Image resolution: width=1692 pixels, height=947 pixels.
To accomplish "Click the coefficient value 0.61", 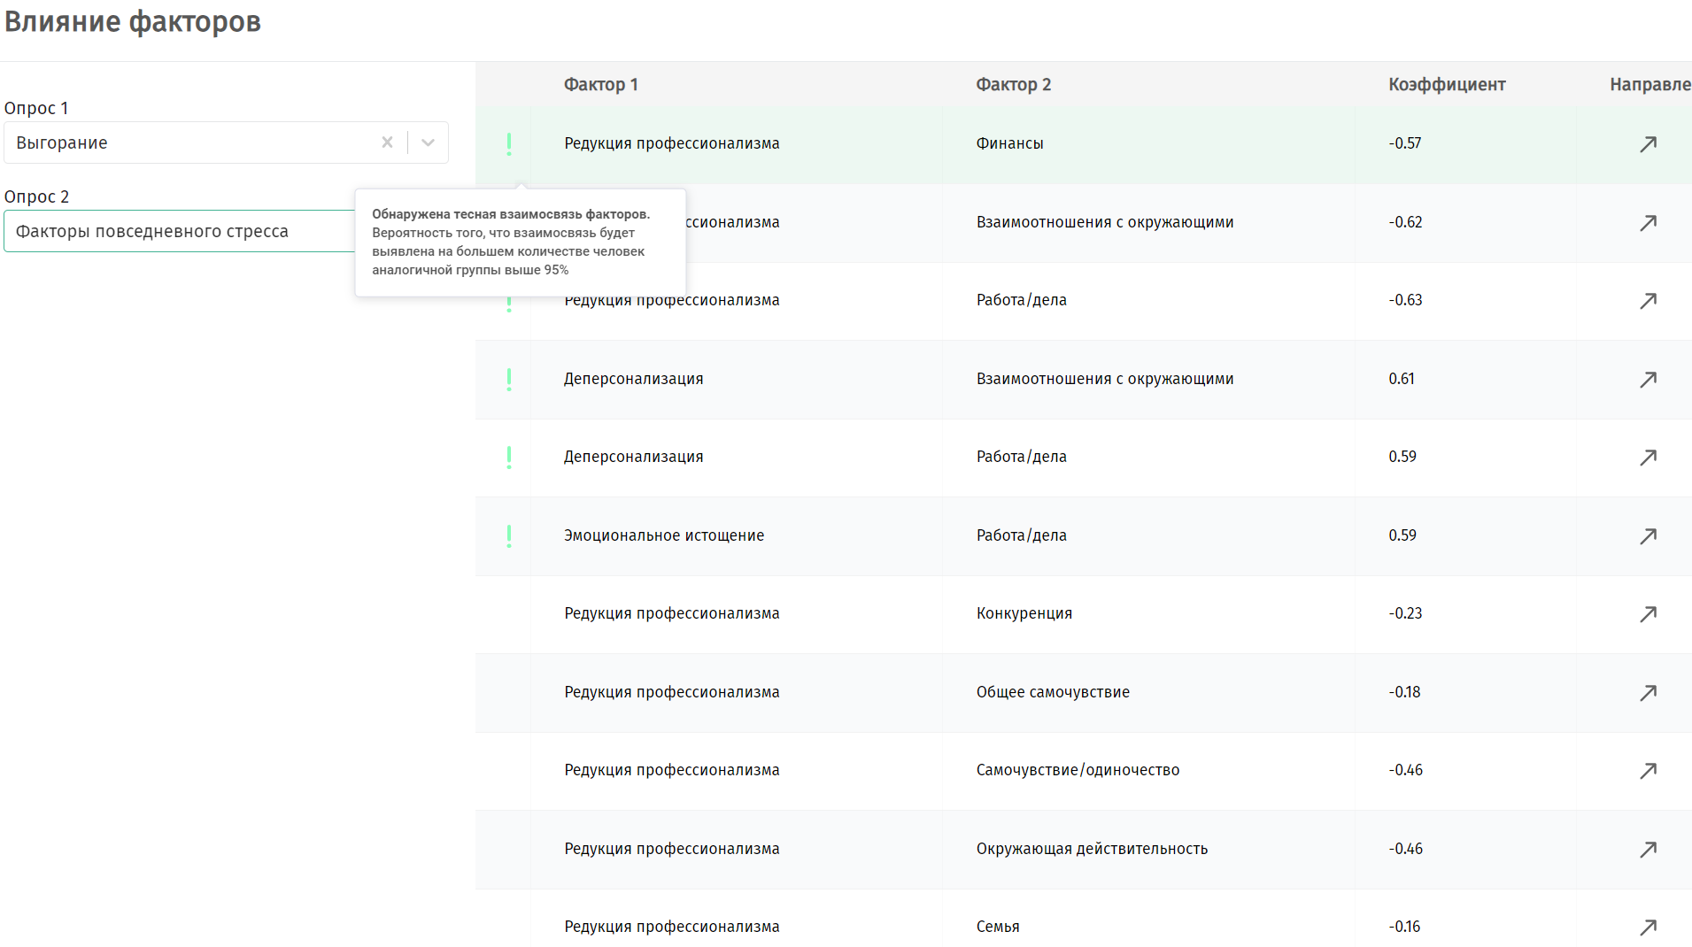I will [1402, 379].
